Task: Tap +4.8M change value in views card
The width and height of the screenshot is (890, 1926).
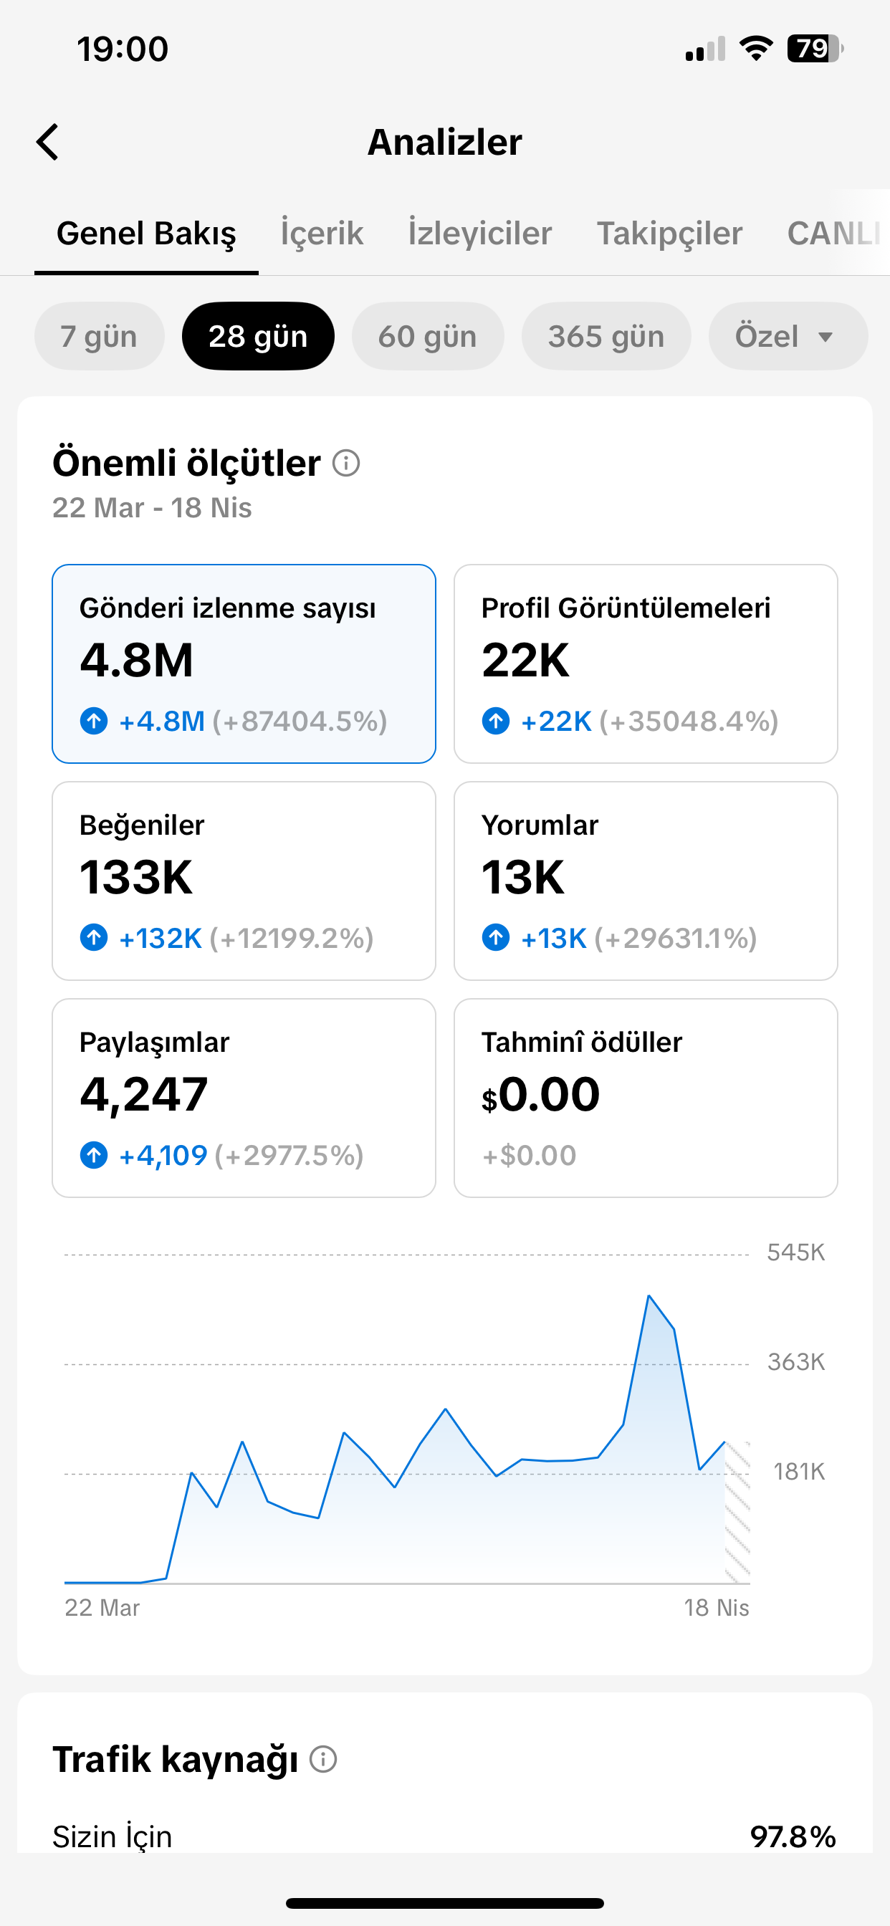Action: tap(161, 721)
